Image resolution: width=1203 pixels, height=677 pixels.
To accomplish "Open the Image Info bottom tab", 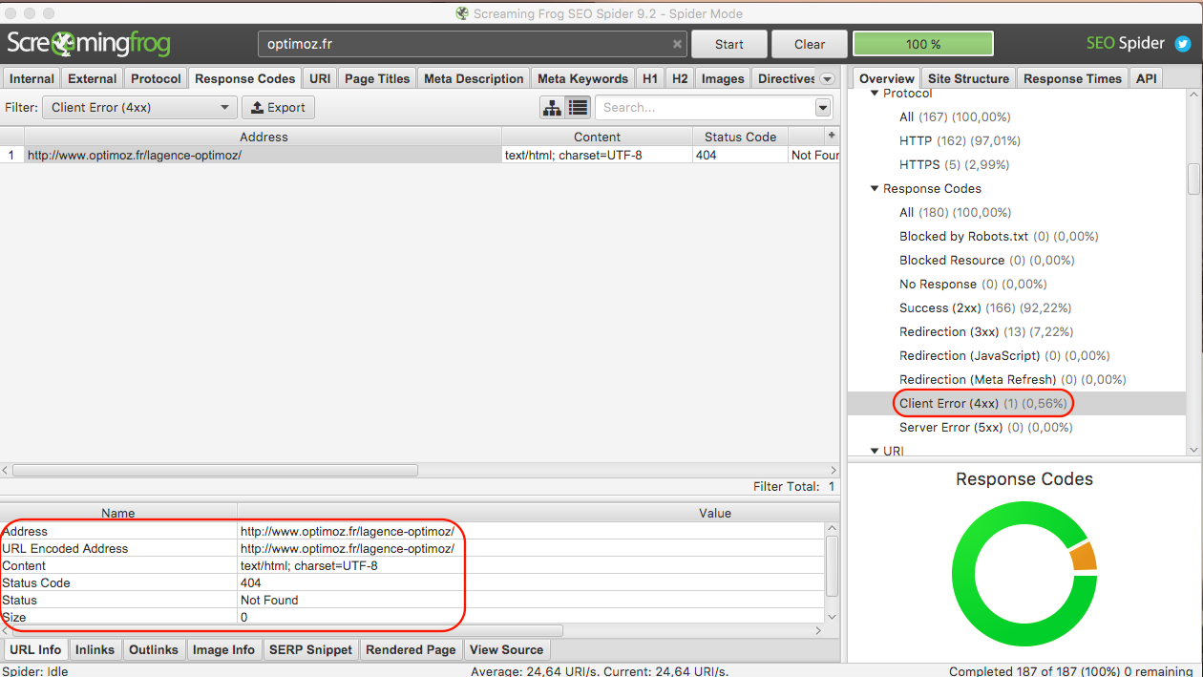I will (223, 650).
